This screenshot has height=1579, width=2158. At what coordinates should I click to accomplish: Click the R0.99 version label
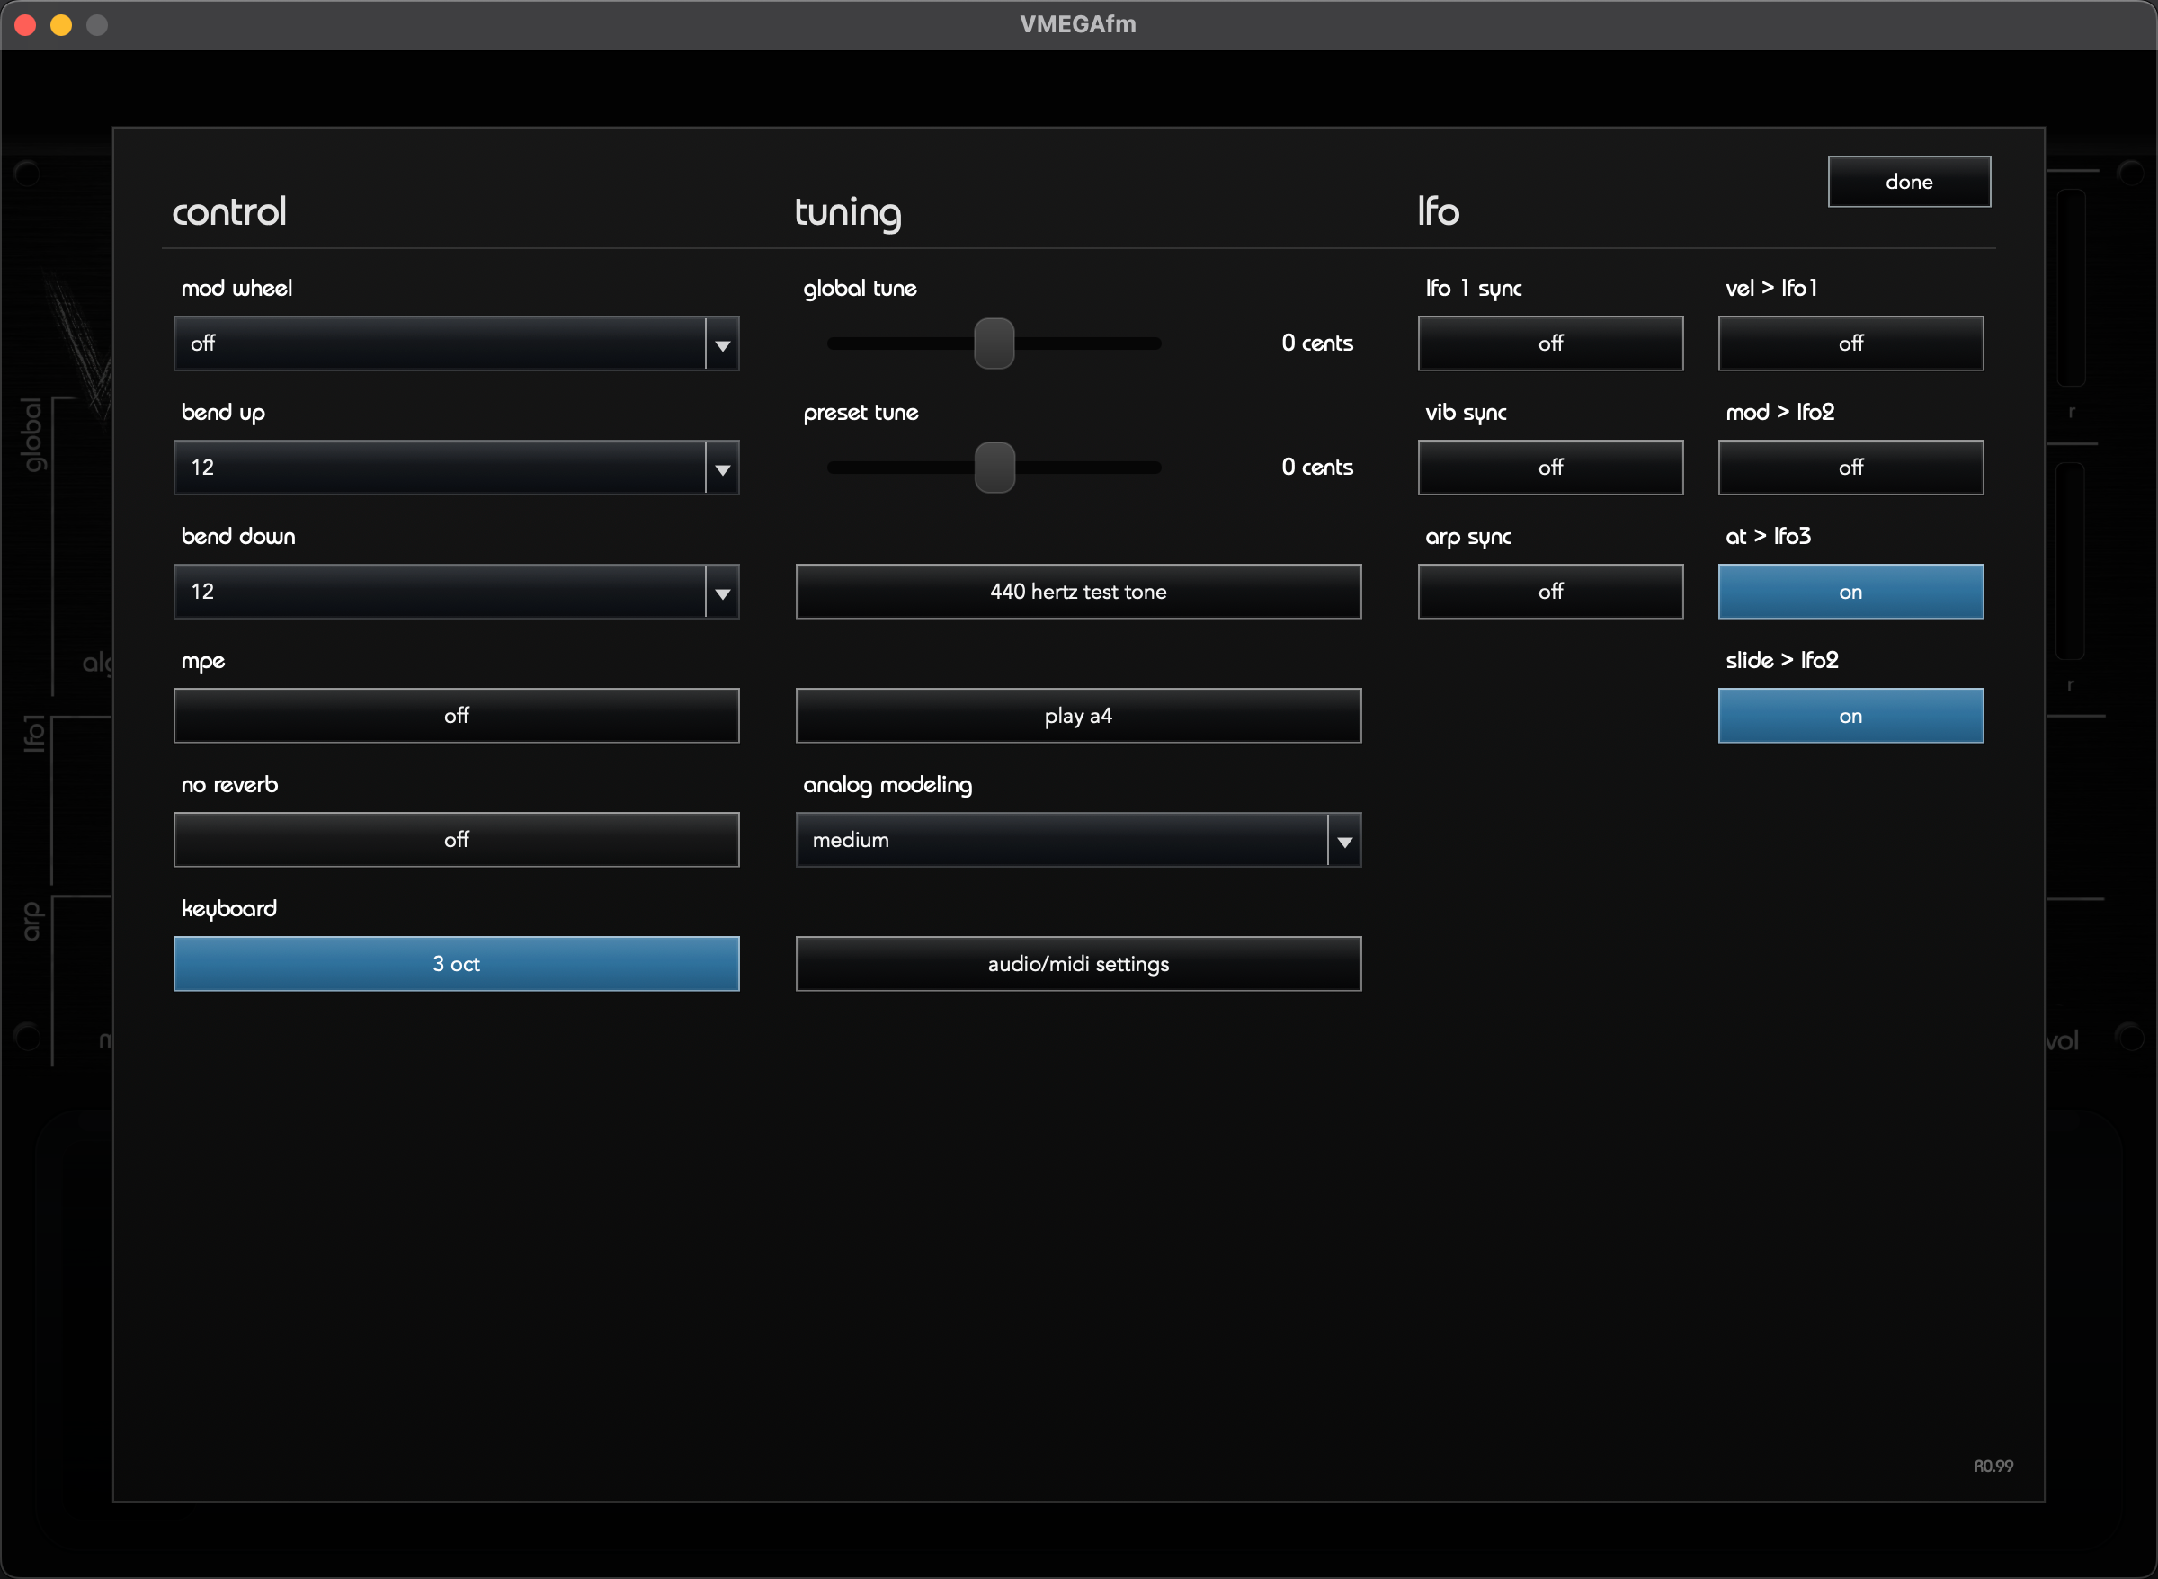tap(1993, 1467)
